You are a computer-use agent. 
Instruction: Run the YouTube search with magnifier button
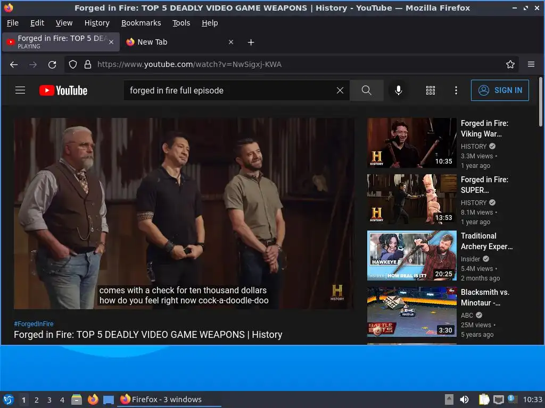coord(366,90)
